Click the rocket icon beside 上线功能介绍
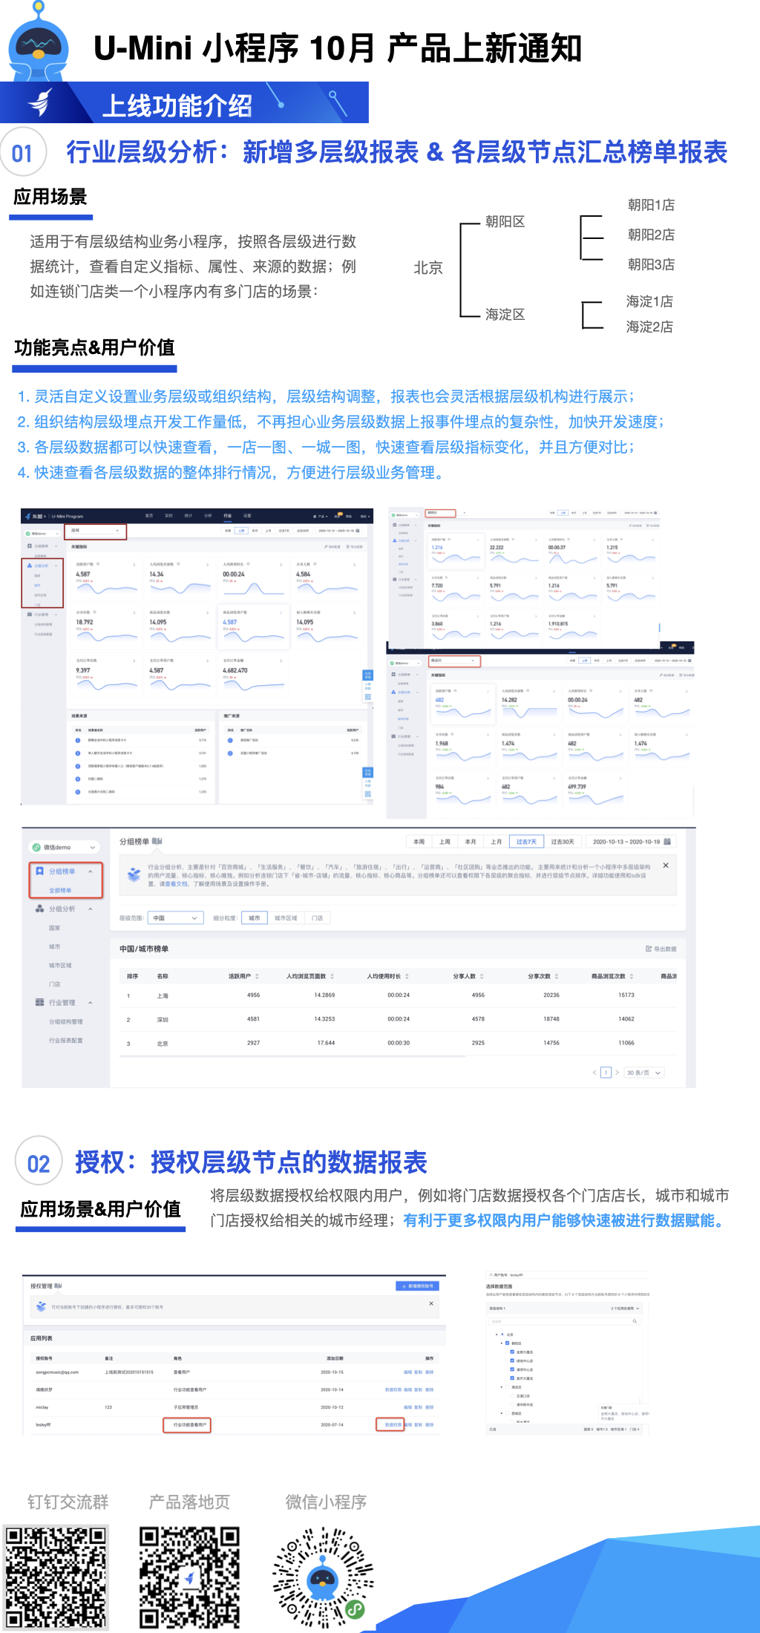The width and height of the screenshot is (760, 1633). coord(41,102)
